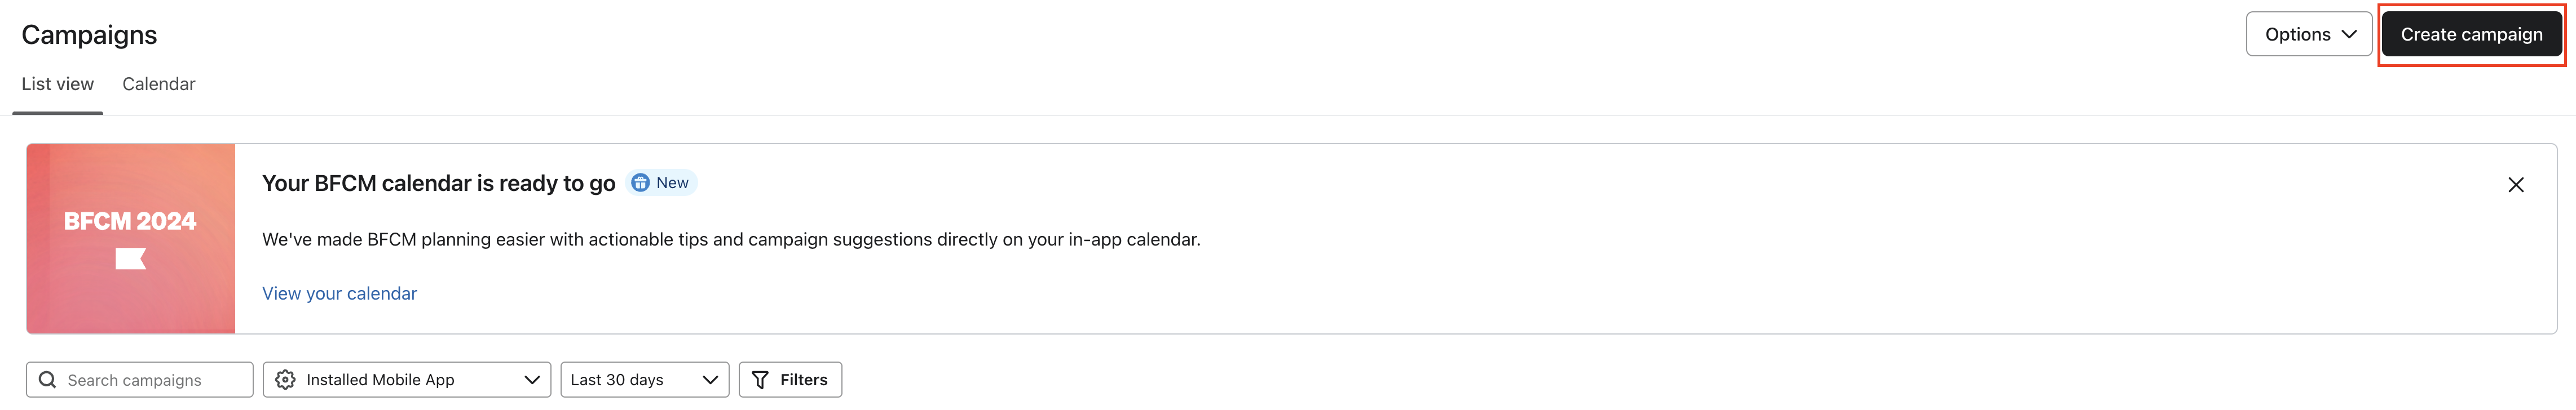Viewport: 2576px width, 410px height.
Task: Click the chevron arrow on Options
Action: tap(2349, 35)
